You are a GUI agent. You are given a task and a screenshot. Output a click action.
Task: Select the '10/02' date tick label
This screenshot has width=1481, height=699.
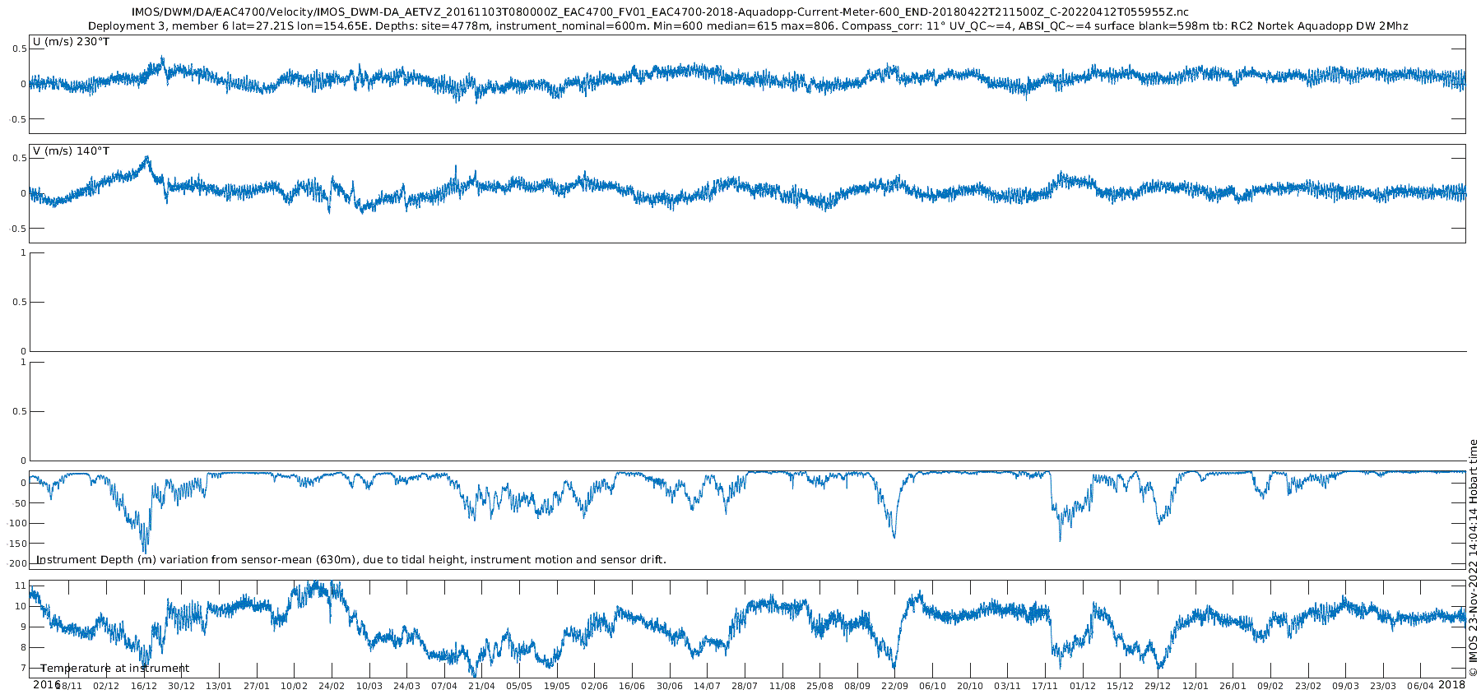[x=295, y=686]
